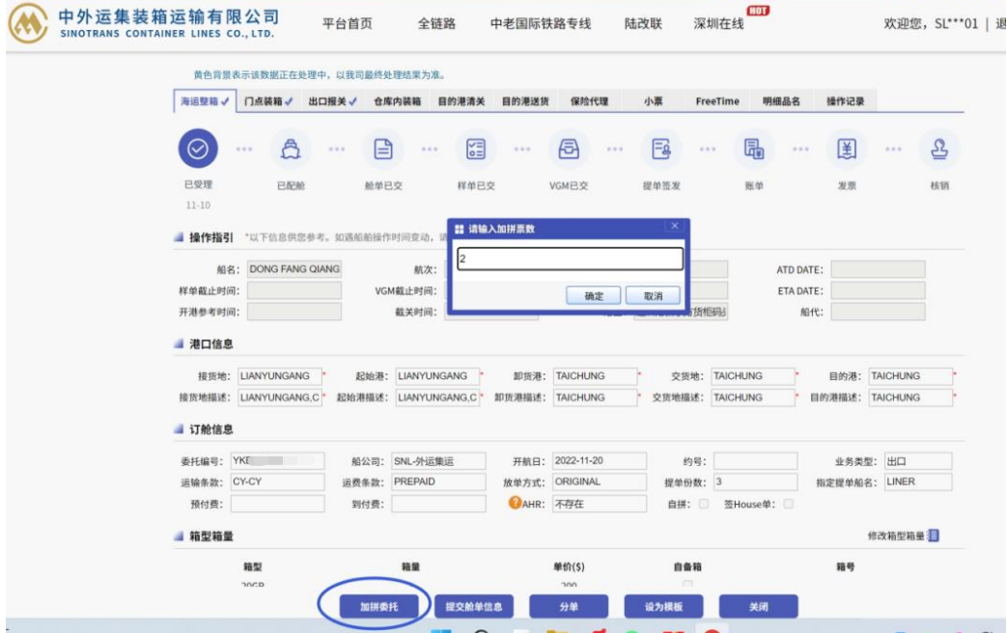
Task: Switch to the 明细品名 tab
Action: pos(782,101)
